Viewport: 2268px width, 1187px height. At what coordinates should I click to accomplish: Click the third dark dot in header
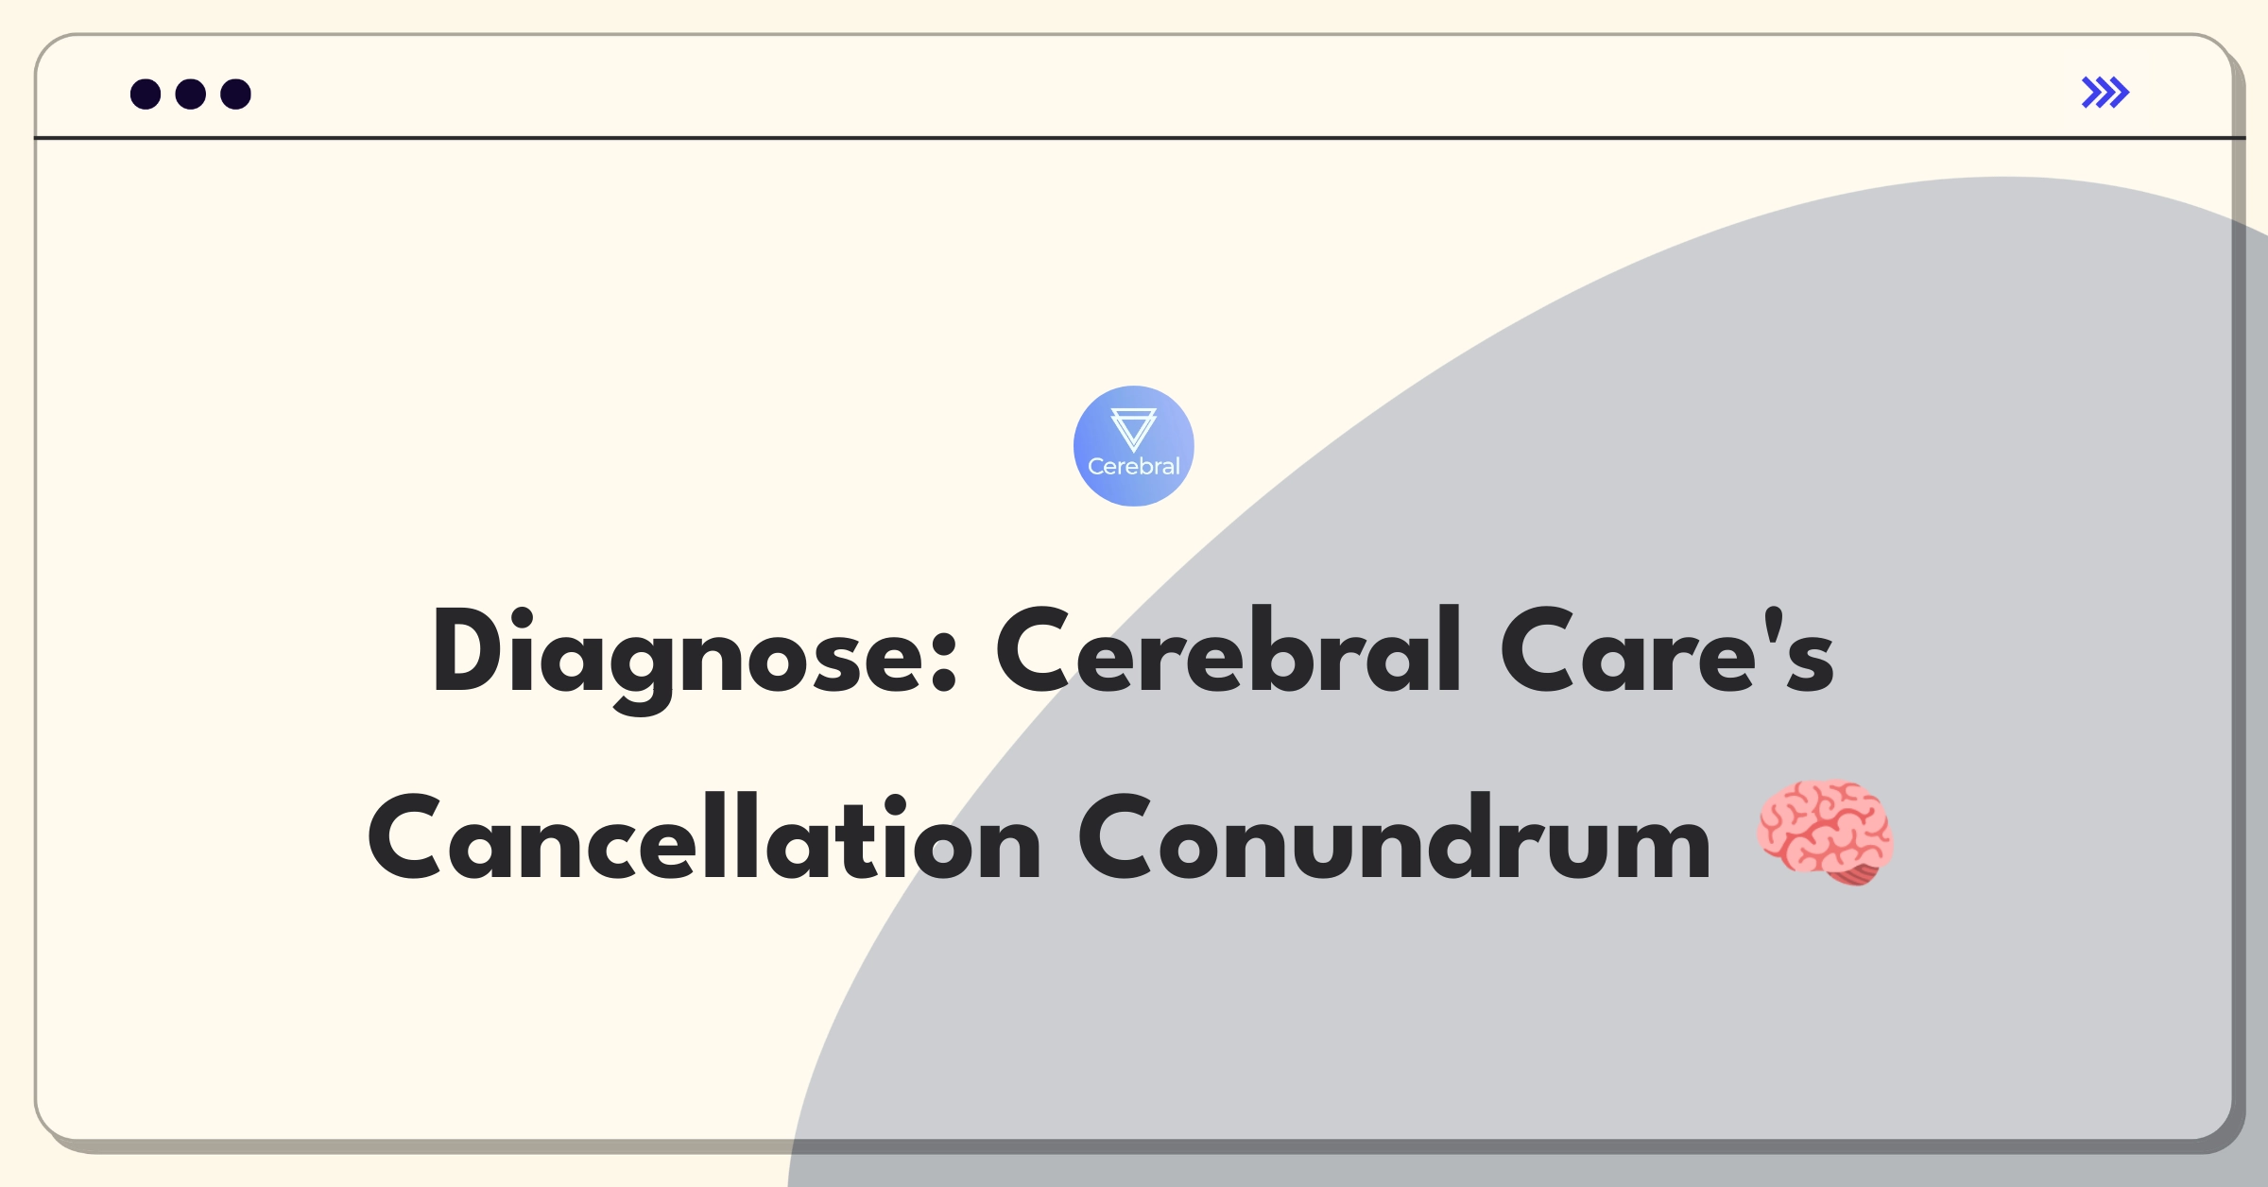click(235, 95)
